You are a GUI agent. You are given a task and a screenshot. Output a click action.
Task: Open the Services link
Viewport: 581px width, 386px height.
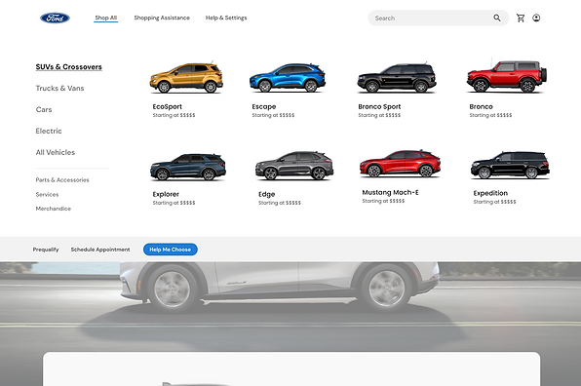[x=47, y=195]
